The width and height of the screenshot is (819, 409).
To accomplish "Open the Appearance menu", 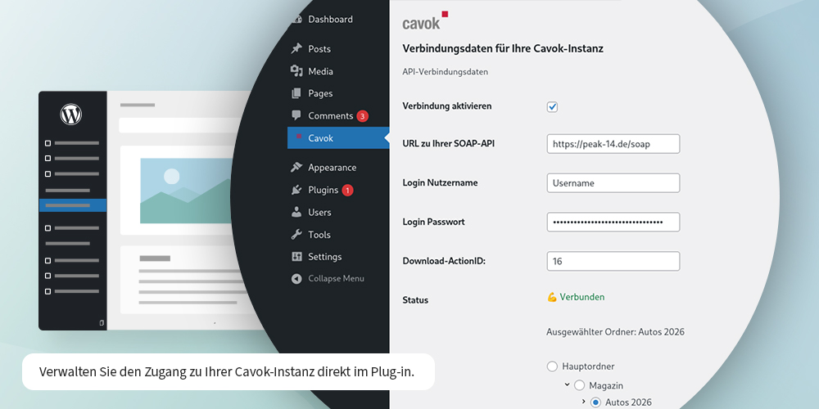I will click(333, 168).
